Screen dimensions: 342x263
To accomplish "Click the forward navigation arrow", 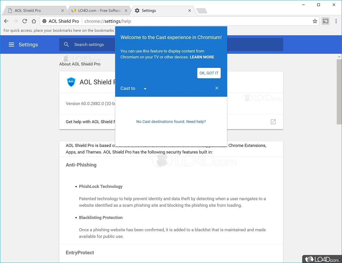I will tap(15, 21).
